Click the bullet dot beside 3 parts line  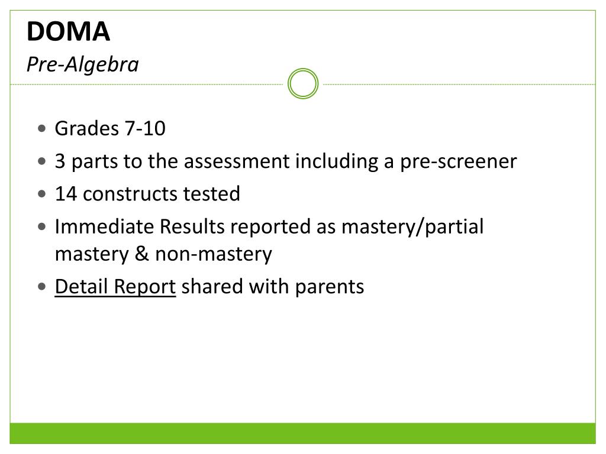tap(41, 161)
